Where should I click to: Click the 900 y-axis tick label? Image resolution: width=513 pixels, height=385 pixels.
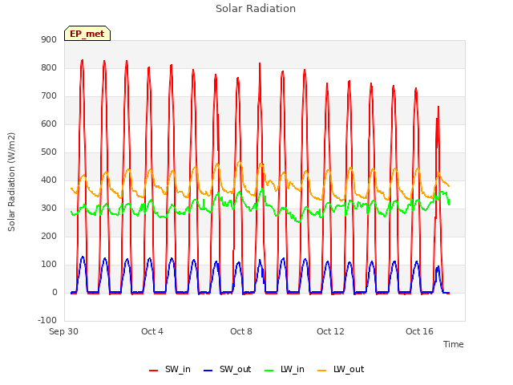click(49, 40)
